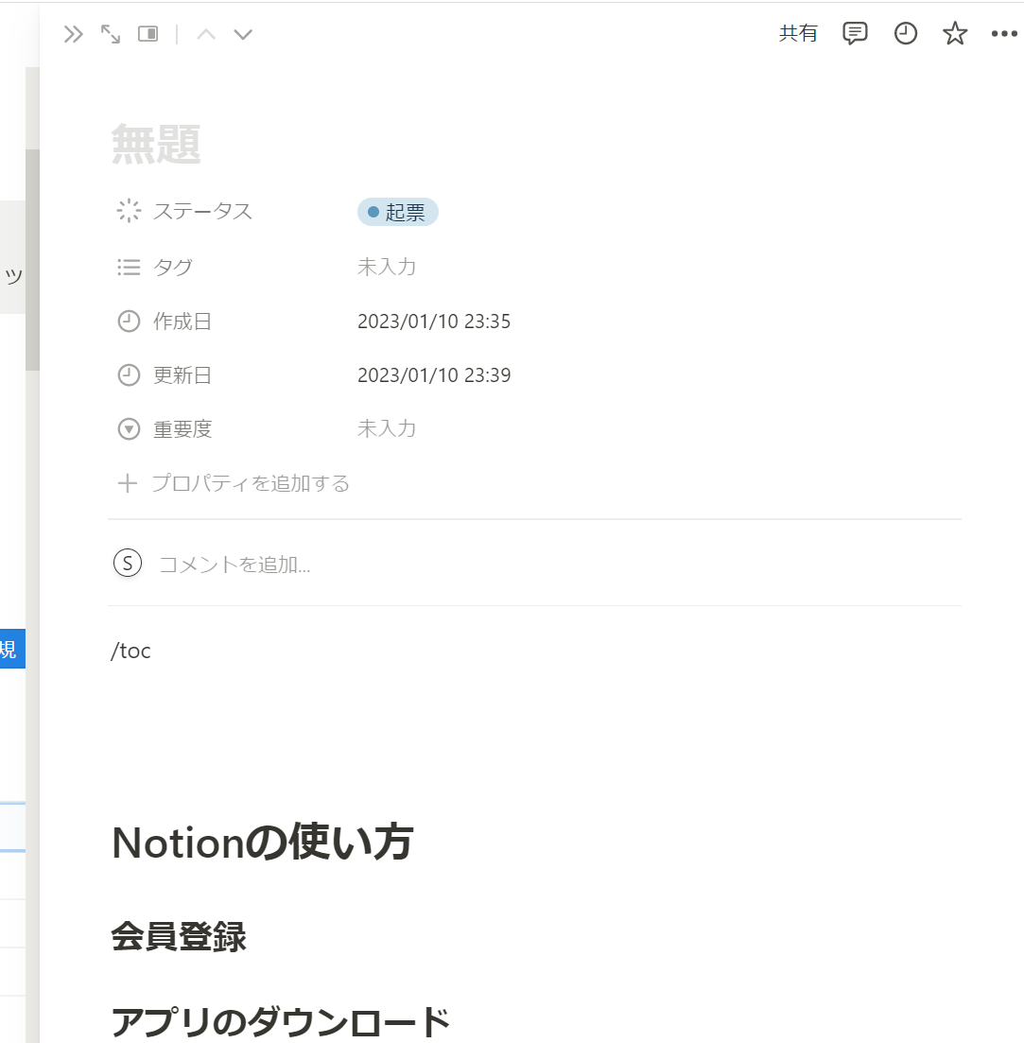Add page to favorites with the star icon

955,33
